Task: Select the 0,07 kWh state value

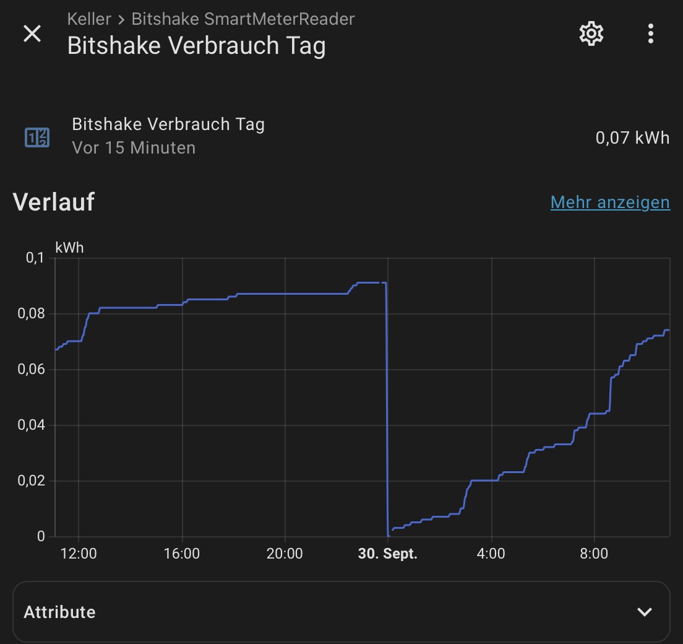Action: click(x=632, y=137)
